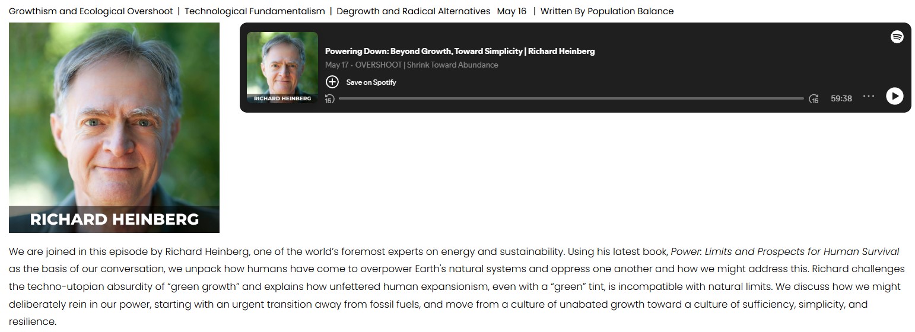The width and height of the screenshot is (915, 332).
Task: Open 'Technological Fundamentalism' category
Action: [255, 11]
